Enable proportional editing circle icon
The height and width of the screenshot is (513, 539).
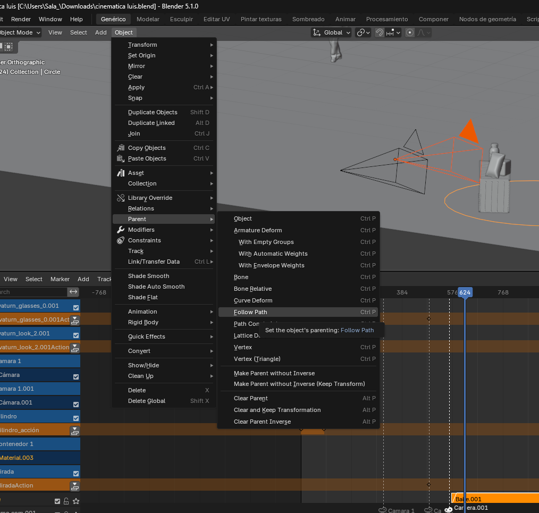(x=410, y=32)
